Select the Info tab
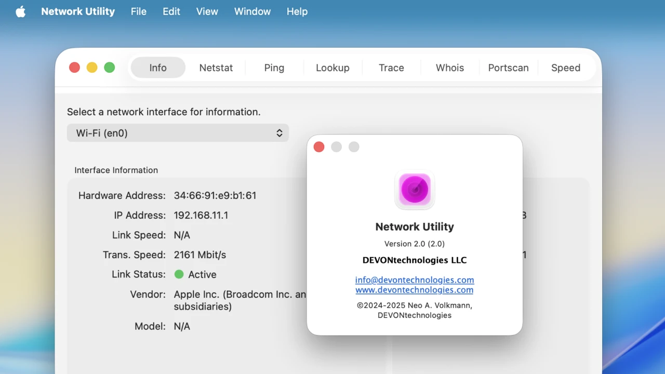665x374 pixels. [158, 68]
